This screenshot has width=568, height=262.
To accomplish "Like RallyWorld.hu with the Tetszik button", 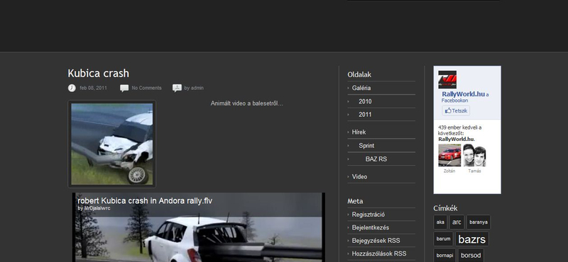I will [456, 110].
